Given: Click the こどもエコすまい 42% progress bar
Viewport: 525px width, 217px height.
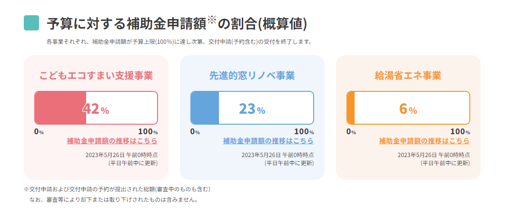Looking at the screenshot, I should click(x=96, y=108).
